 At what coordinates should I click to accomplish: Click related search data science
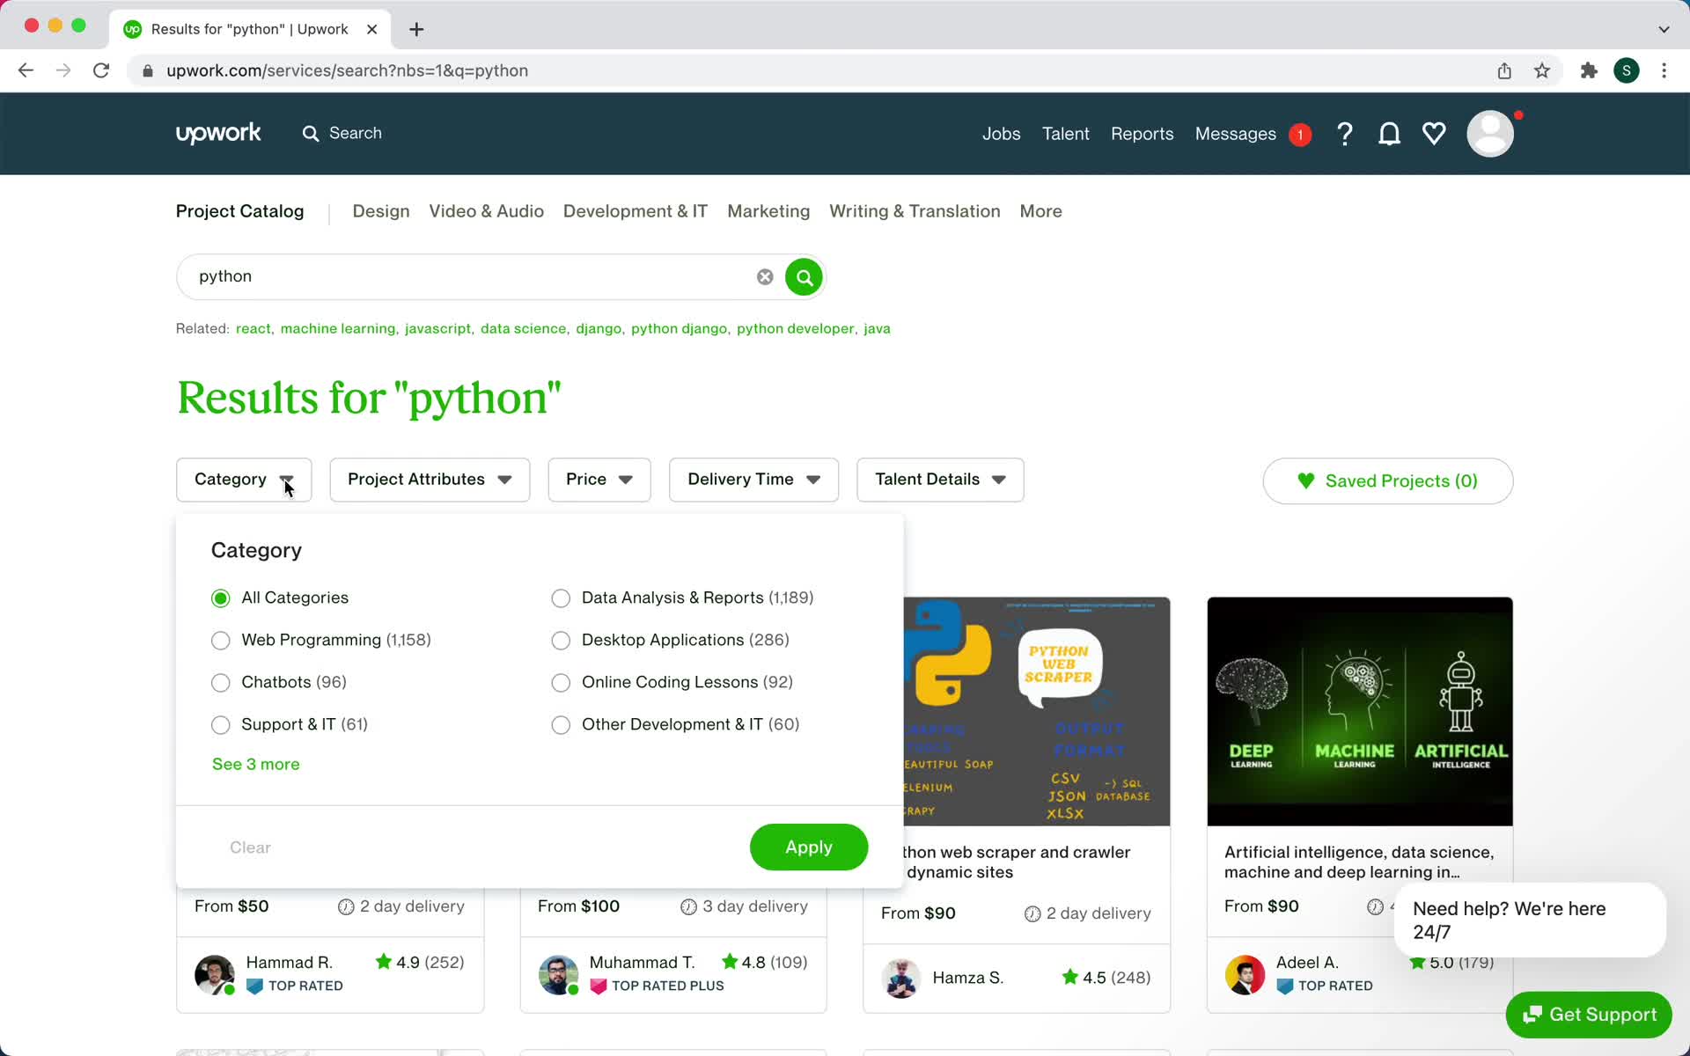pyautogui.click(x=523, y=328)
